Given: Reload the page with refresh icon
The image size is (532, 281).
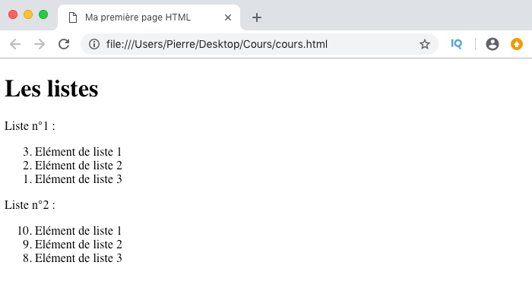Looking at the screenshot, I should pyautogui.click(x=64, y=44).
